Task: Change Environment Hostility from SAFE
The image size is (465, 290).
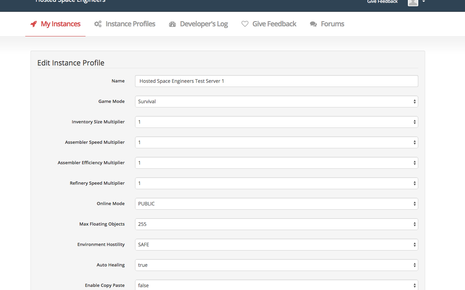Action: point(276,245)
